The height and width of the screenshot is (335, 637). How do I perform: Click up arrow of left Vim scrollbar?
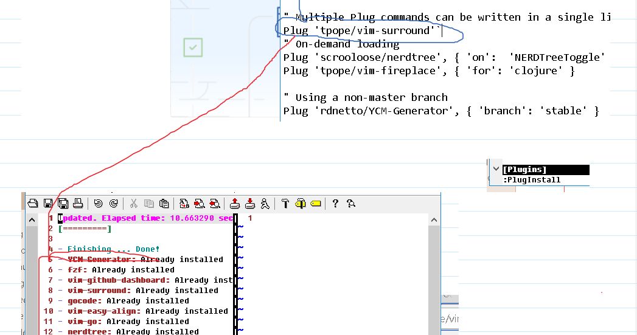(x=32, y=220)
